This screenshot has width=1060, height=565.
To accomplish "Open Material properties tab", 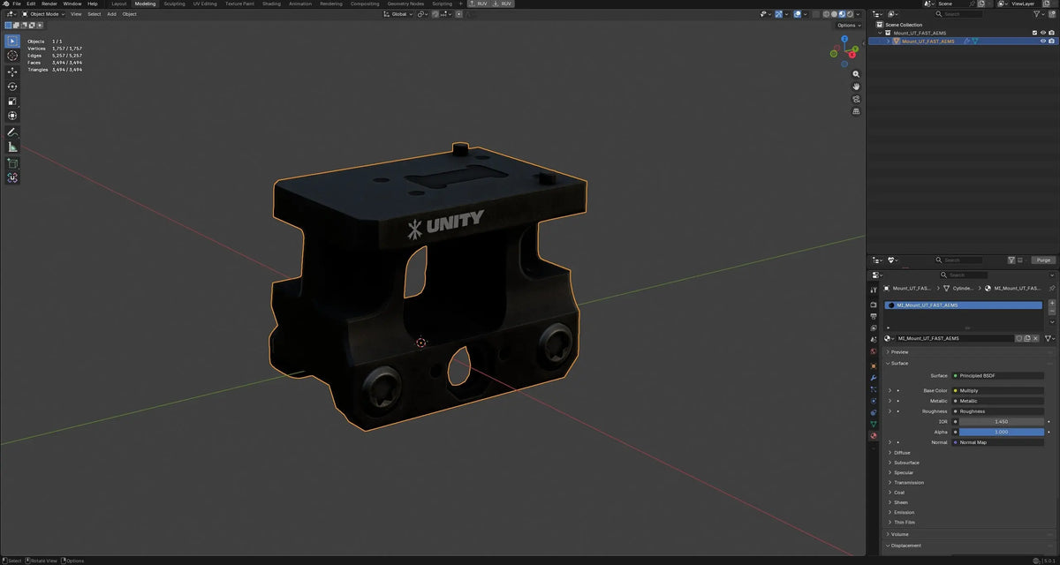I will 874,435.
